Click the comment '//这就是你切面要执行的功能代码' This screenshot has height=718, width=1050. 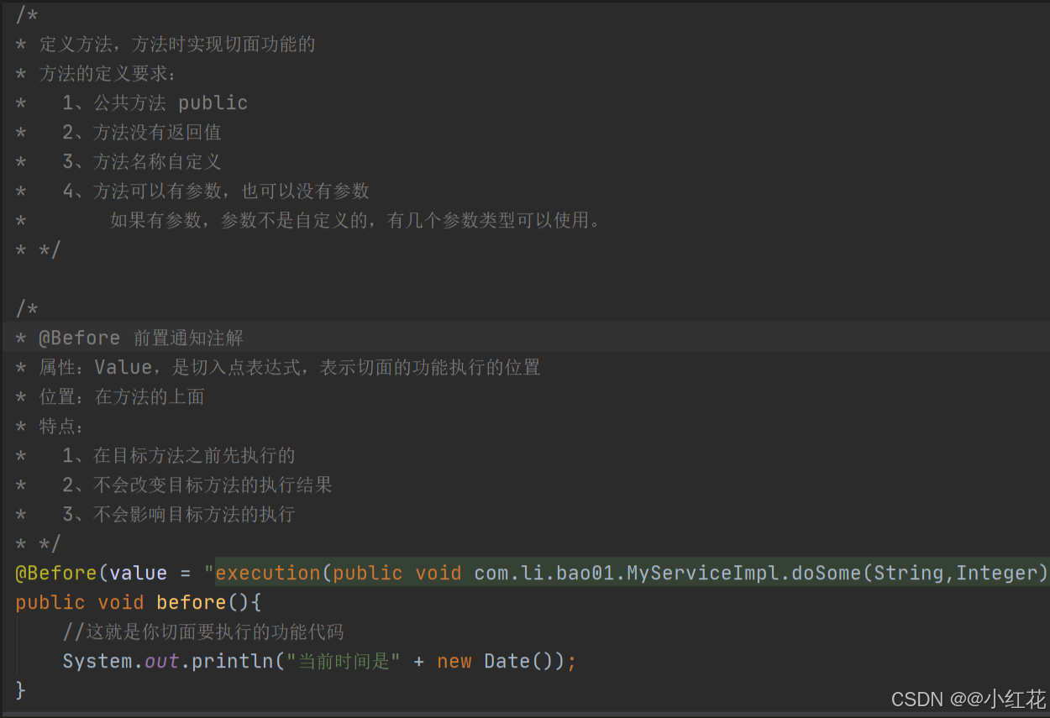pos(203,632)
